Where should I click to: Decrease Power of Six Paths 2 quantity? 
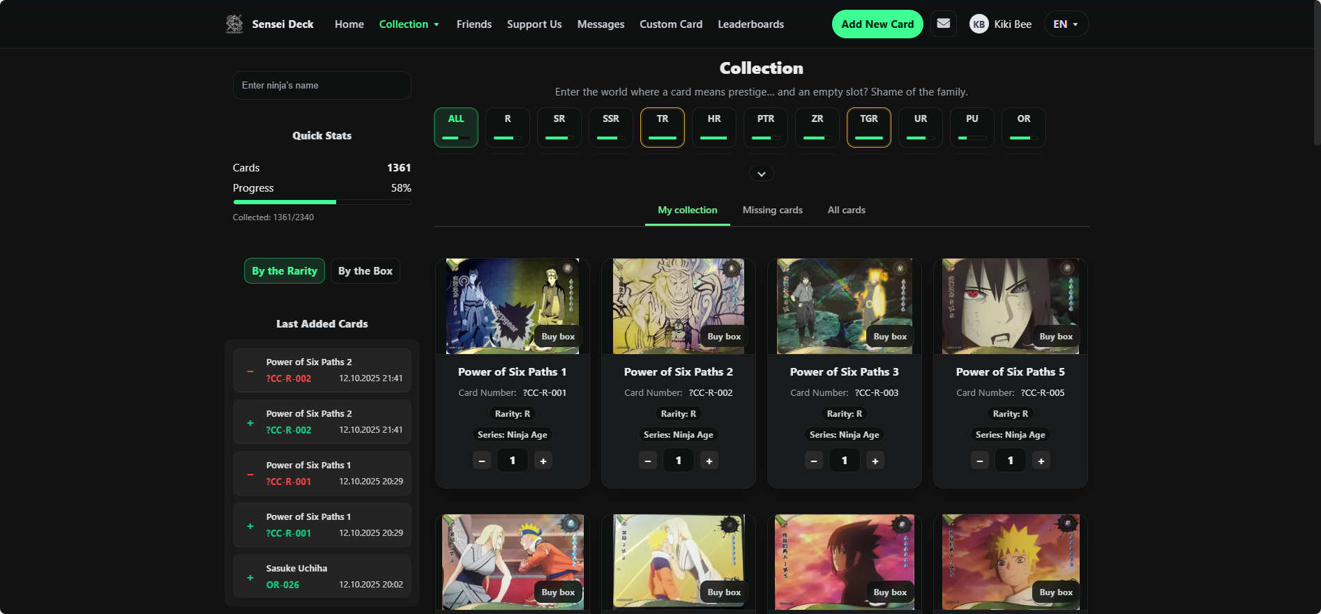(647, 461)
